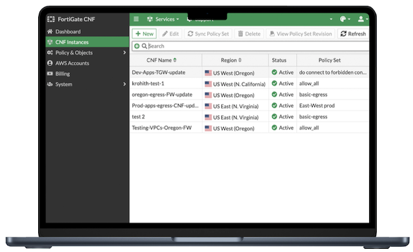Open the user account menu
This screenshot has width=413, height=252.
click(x=363, y=19)
